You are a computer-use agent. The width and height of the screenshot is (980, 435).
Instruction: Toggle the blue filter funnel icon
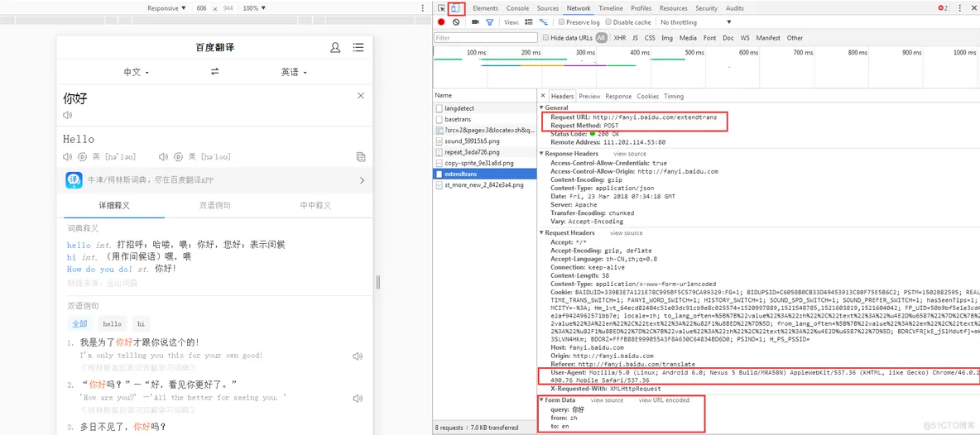(490, 22)
